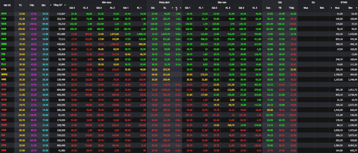Image resolution: width=358 pixels, height=153 pixels.
Task: Open stock symbol GAS
Action: point(3,24)
